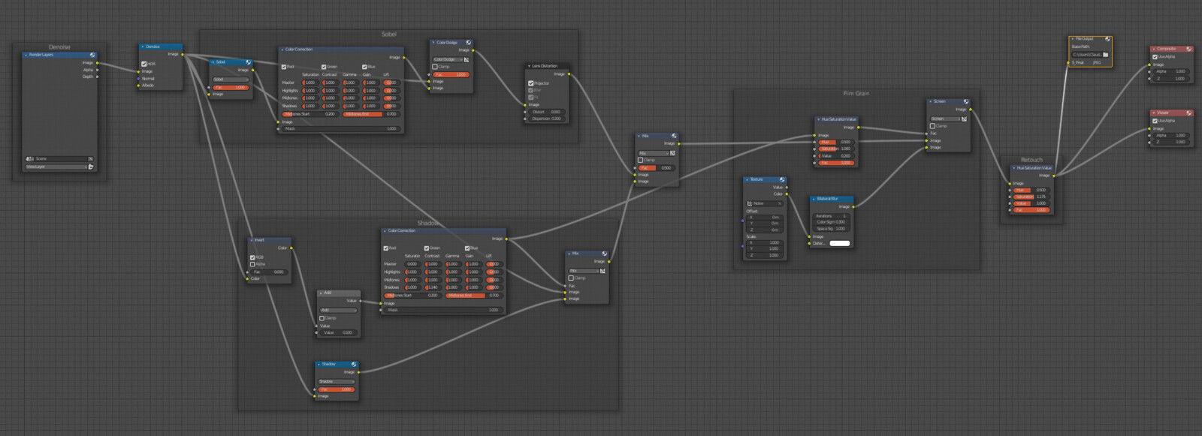Toggle preview icon on Shadow filter node
The width and height of the screenshot is (1202, 436).
click(x=354, y=365)
